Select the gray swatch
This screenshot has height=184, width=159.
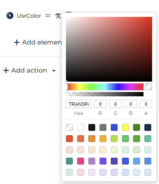(x=103, y=127)
